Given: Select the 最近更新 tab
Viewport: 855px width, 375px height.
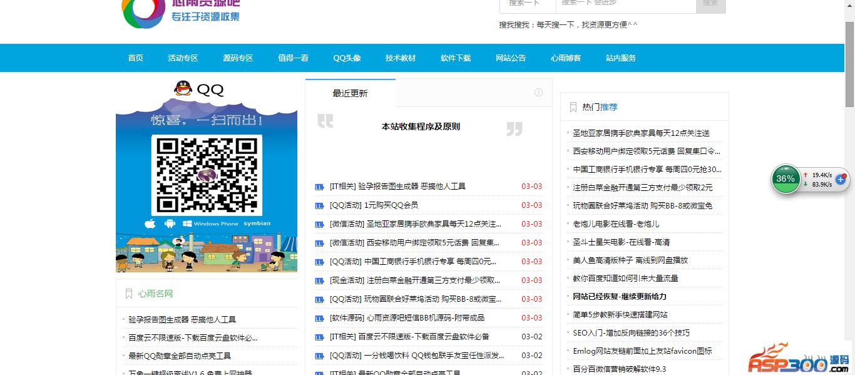Looking at the screenshot, I should [x=350, y=93].
